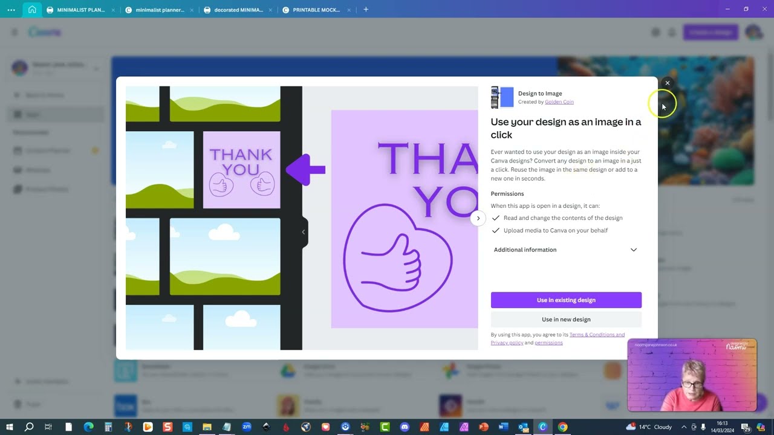The height and width of the screenshot is (435, 774).
Task: Collapse the side panel arrow in preview image
Action: coord(304,232)
